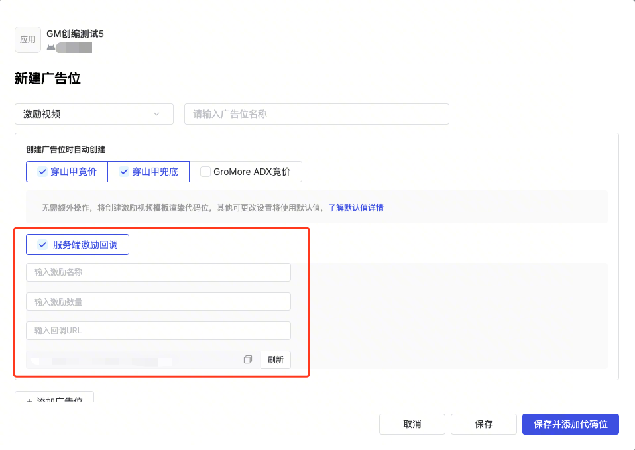Click the 输入激励名称 field
This screenshot has width=635, height=450.
coord(158,272)
